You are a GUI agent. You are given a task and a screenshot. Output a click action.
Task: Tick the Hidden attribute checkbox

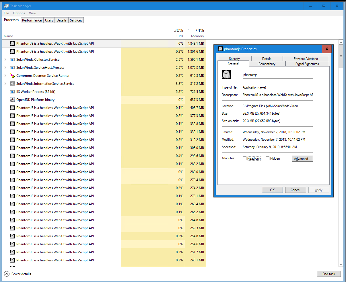pyautogui.click(x=267, y=158)
